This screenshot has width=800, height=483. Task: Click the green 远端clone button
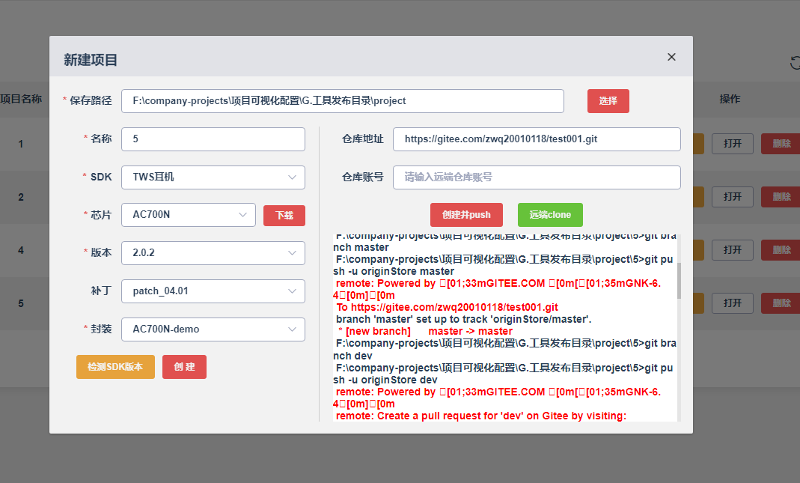pos(550,215)
